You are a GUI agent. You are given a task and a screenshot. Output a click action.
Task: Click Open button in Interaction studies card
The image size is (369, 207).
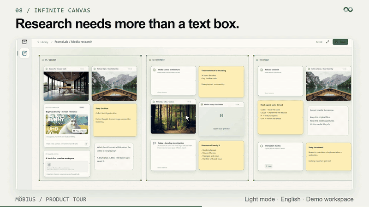click(268, 166)
